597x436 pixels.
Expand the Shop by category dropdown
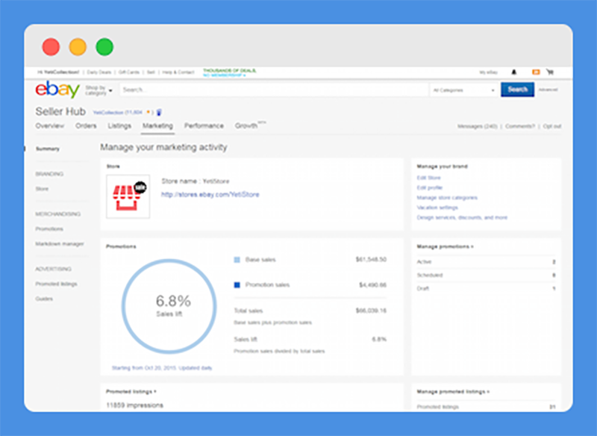coord(99,90)
